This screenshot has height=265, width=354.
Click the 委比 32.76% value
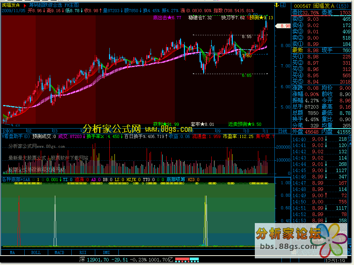click(310, 13)
